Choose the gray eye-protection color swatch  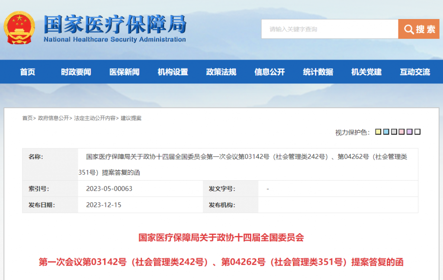pyautogui.click(x=394, y=131)
